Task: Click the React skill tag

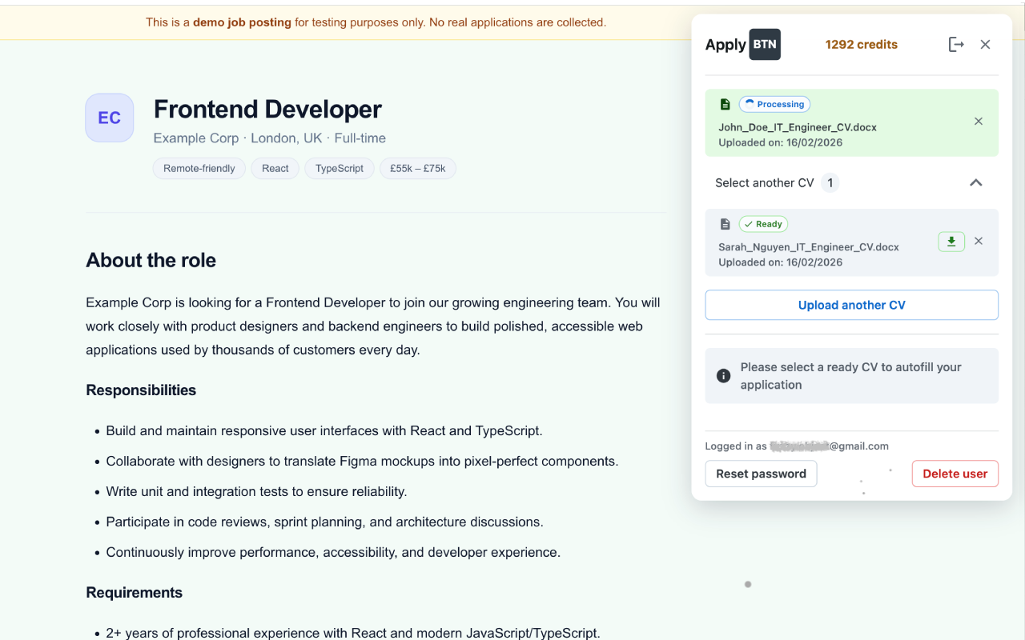Action: pyautogui.click(x=275, y=168)
